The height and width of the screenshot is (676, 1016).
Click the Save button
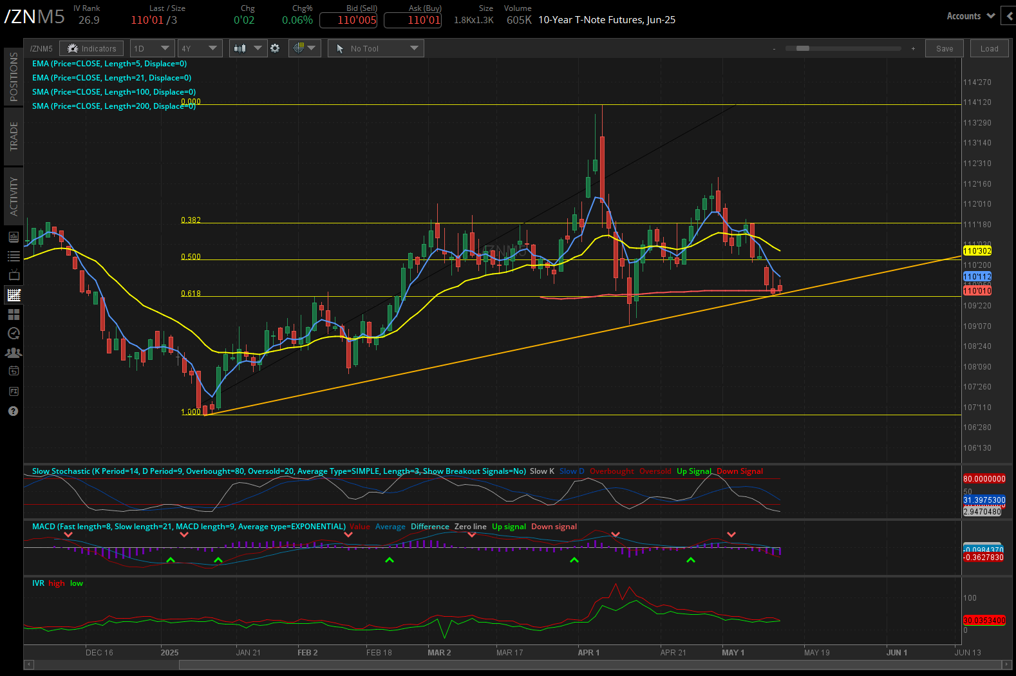pyautogui.click(x=945, y=48)
